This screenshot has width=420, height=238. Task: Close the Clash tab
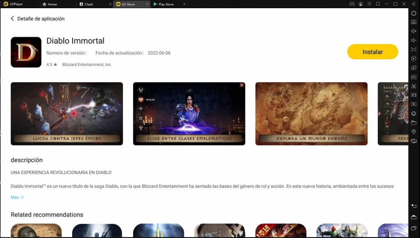pos(110,4)
